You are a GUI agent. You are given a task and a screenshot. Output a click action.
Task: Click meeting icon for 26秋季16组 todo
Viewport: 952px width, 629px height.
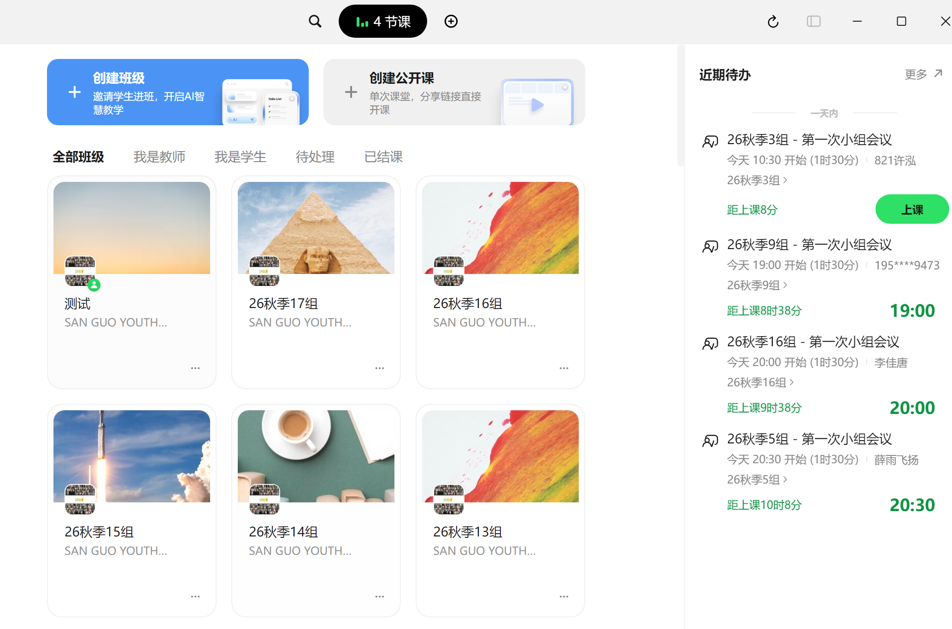coord(710,344)
